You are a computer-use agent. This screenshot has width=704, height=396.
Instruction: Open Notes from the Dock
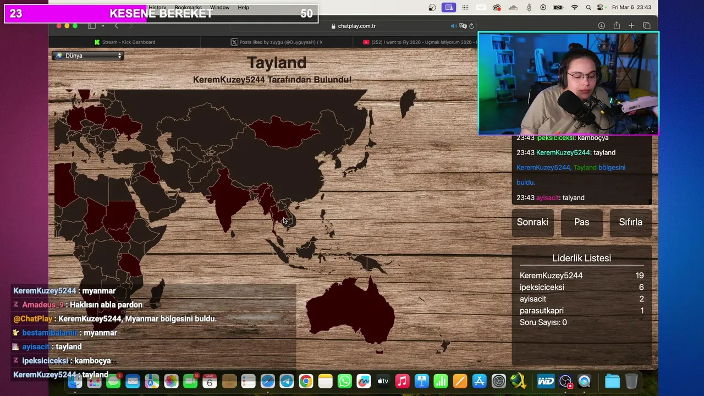tap(325, 381)
